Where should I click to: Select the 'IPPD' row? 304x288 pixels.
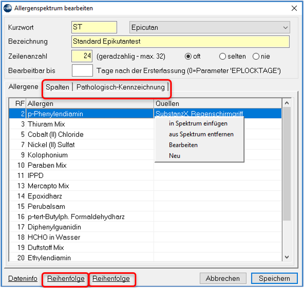(x=145, y=175)
